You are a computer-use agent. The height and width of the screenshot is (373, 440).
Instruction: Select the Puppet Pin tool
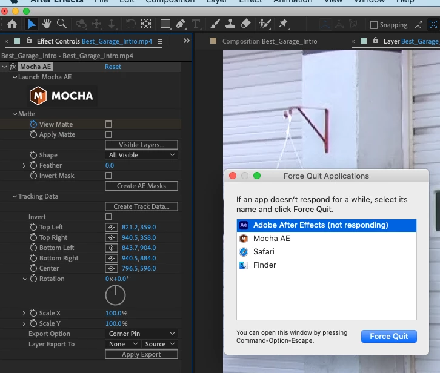[284, 24]
